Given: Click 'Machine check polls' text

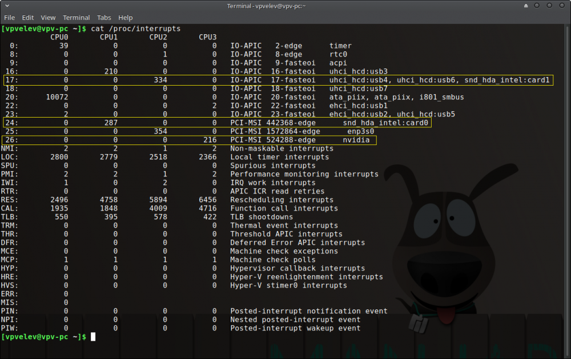Looking at the screenshot, I should click(273, 260).
